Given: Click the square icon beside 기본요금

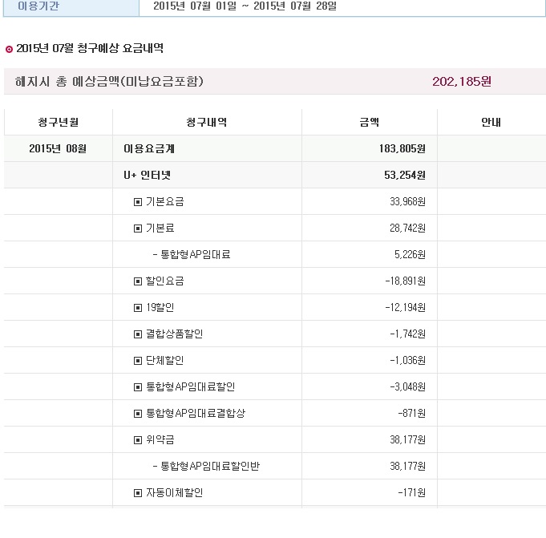Looking at the screenshot, I should (x=138, y=202).
